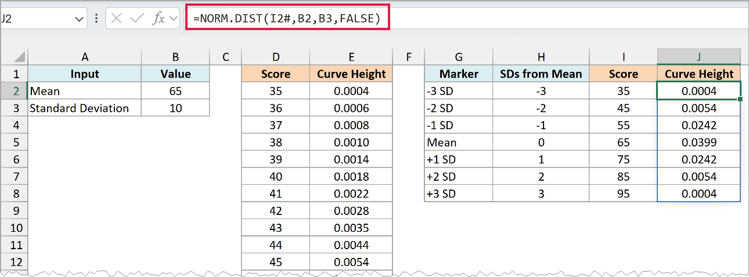The width and height of the screenshot is (749, 277).
Task: Select score cell 43
Action: 276,228
